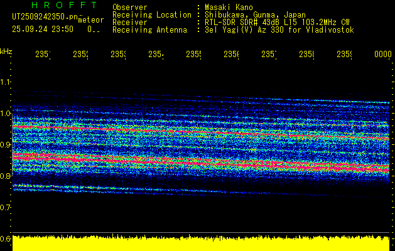Click the 0.7 frequency axis label
Screen dimensions: 395x251
pyautogui.click(x=5, y=207)
